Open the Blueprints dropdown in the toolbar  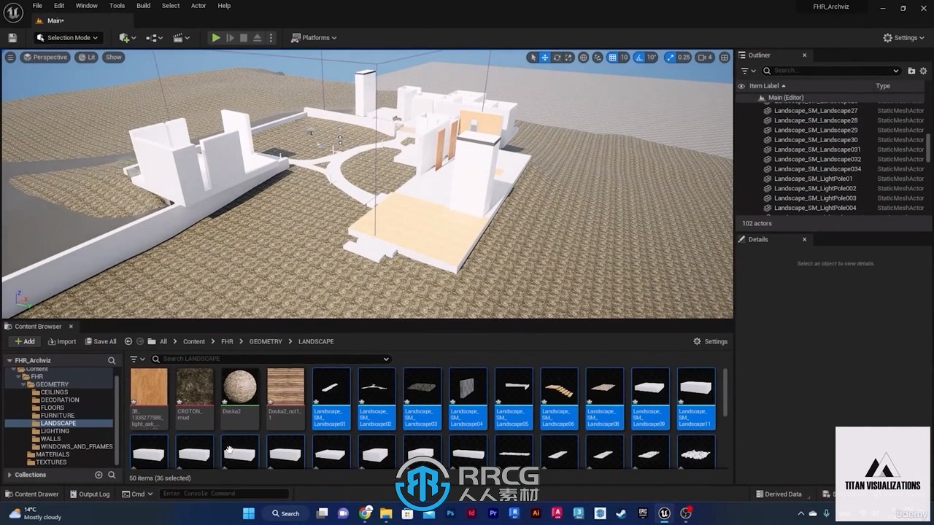(x=155, y=38)
